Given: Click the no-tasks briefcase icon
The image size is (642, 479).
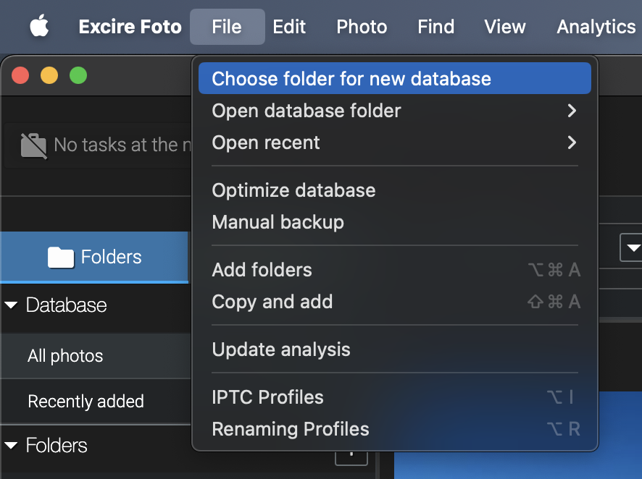Looking at the screenshot, I should pyautogui.click(x=33, y=145).
